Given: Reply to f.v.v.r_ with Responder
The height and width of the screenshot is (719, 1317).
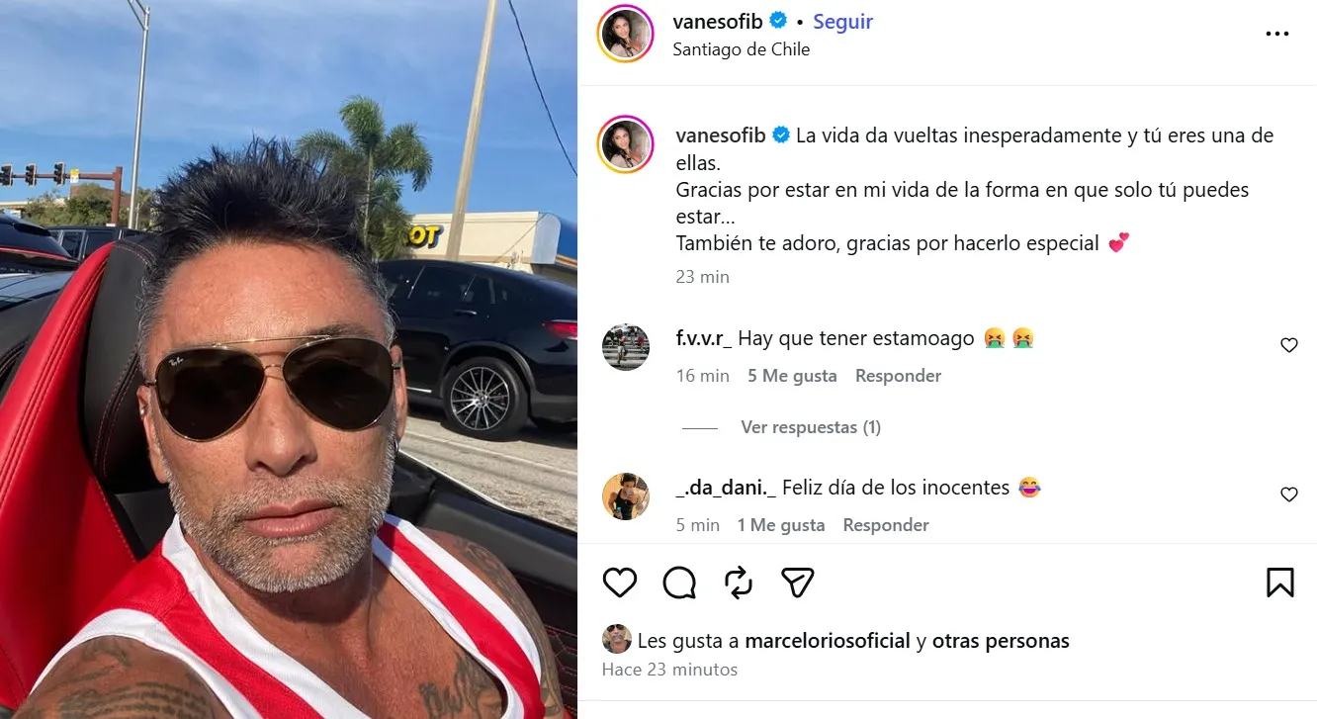Looking at the screenshot, I should click(898, 376).
